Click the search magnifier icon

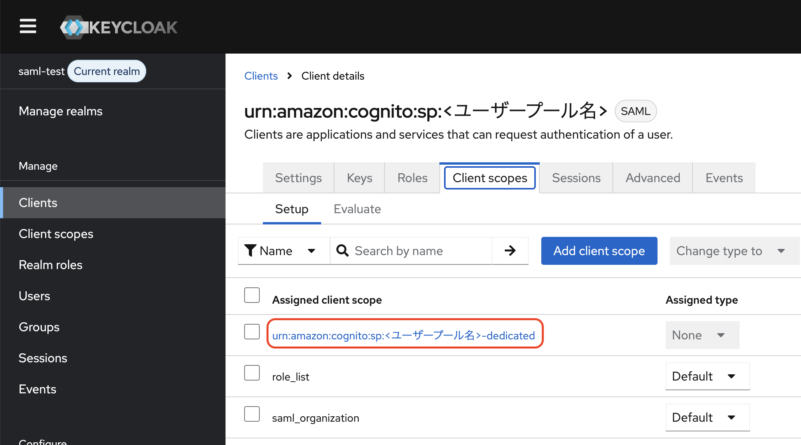coord(342,251)
